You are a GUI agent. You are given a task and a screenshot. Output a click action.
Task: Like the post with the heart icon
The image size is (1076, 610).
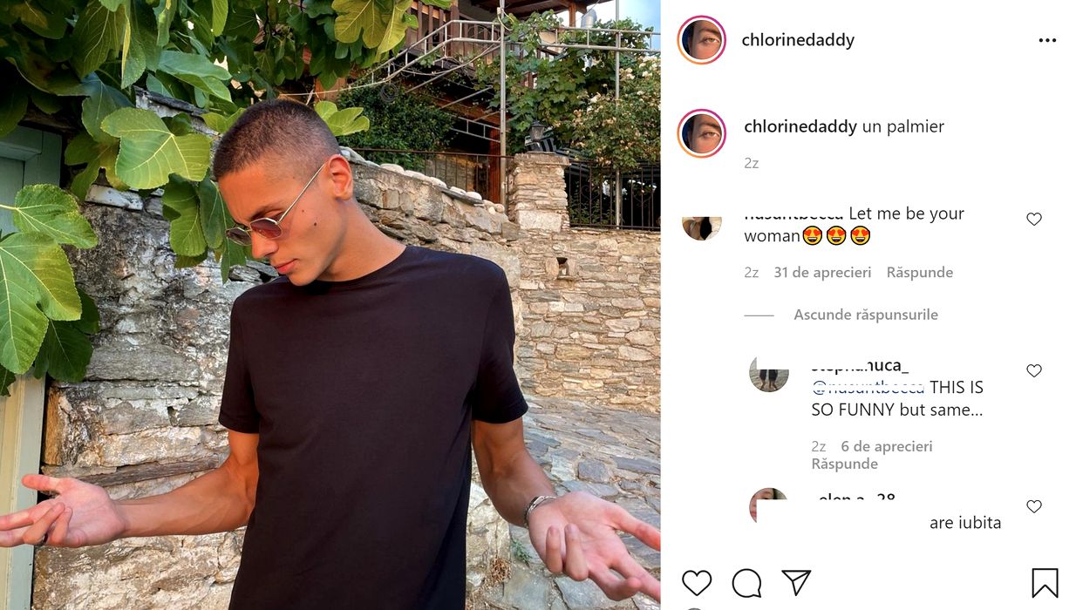point(697,583)
